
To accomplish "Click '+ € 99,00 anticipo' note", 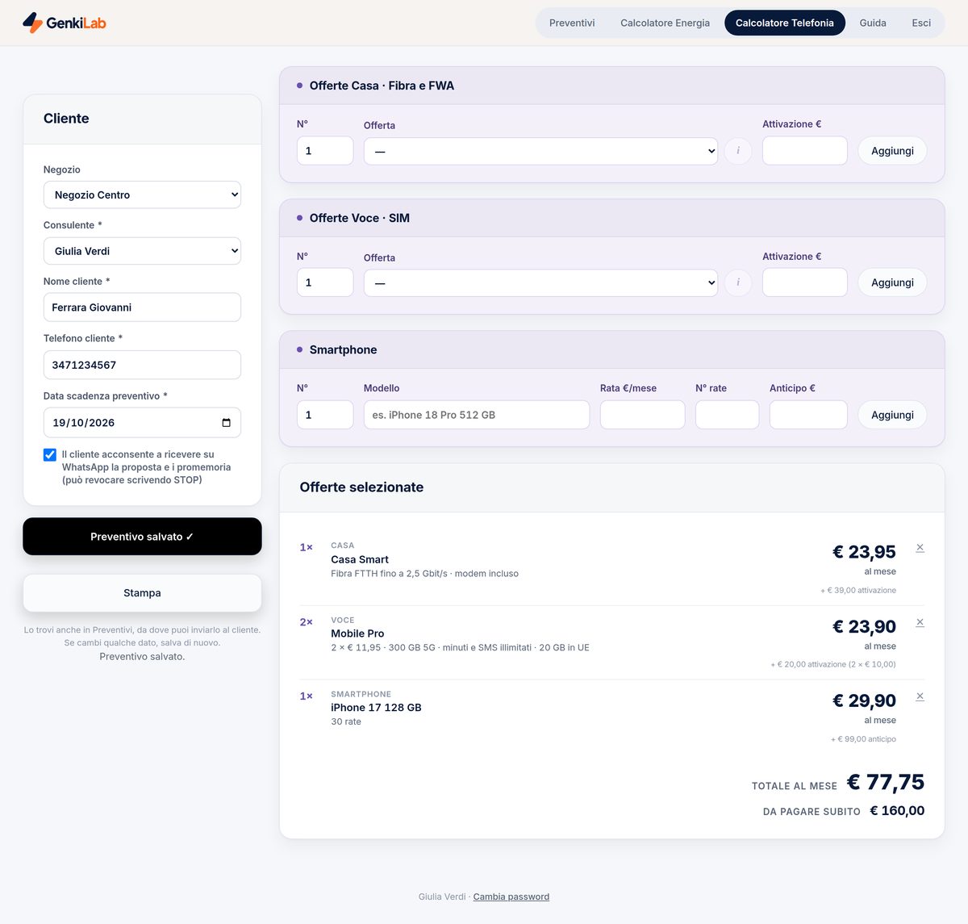I will click(863, 739).
